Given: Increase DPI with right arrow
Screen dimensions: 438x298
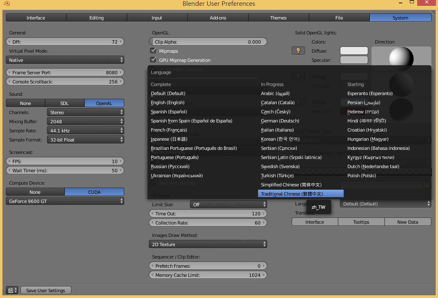Looking at the screenshot, I should 121,42.
